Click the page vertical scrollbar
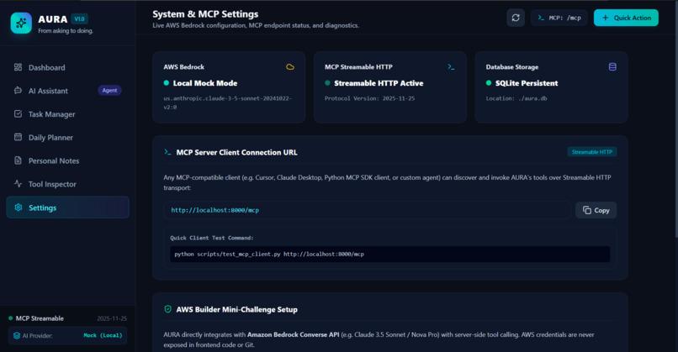 point(675,118)
